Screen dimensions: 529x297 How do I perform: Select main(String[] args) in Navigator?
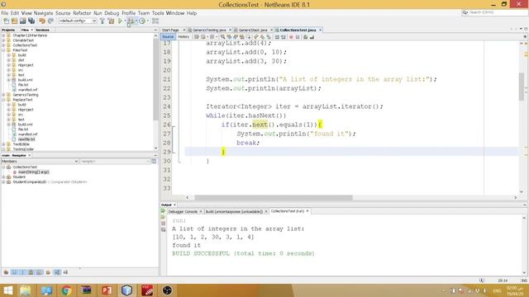[34, 172]
